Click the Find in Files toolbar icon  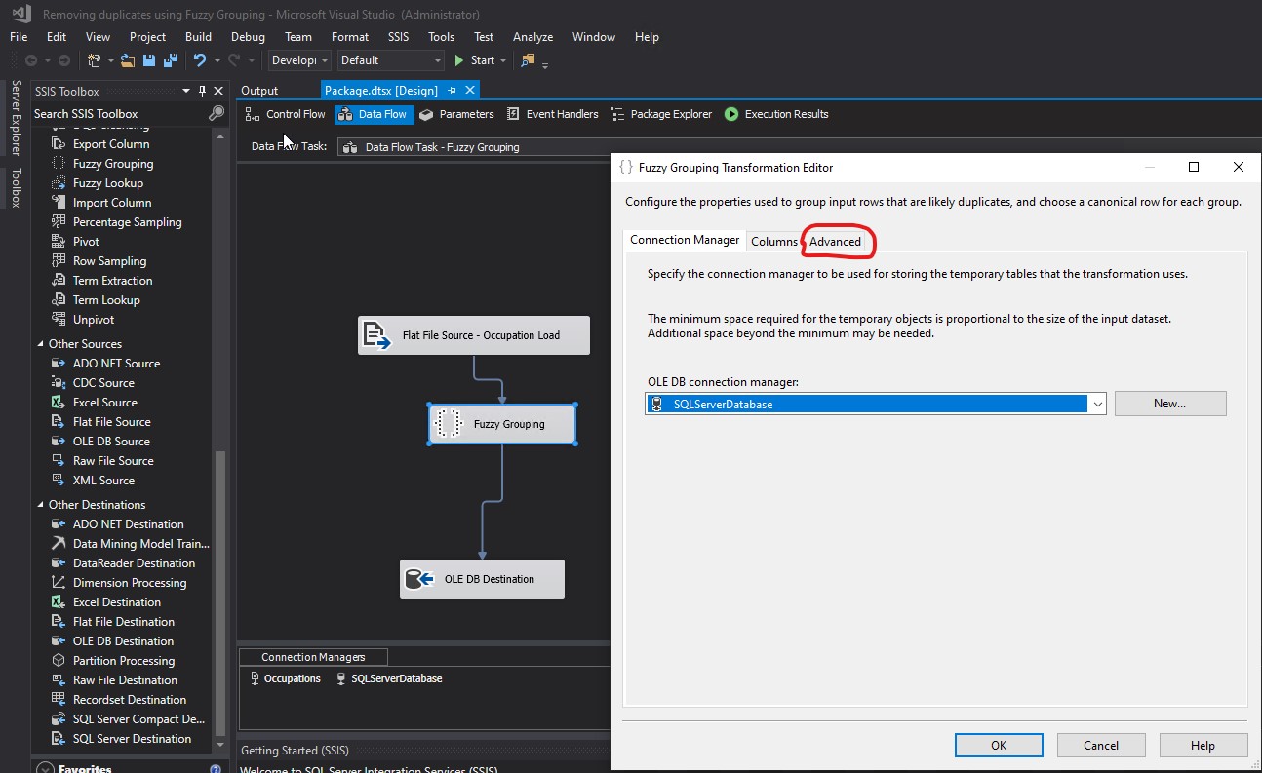(x=529, y=60)
